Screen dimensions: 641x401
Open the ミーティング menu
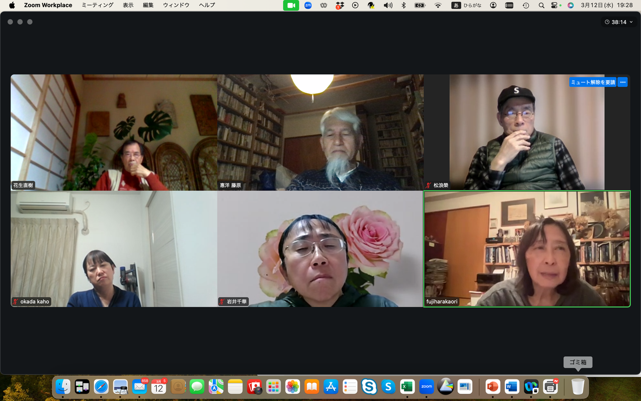click(98, 5)
